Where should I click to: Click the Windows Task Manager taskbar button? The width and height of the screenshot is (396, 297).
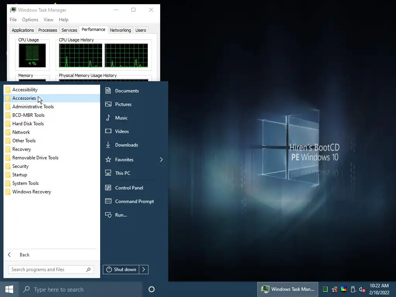(x=288, y=289)
